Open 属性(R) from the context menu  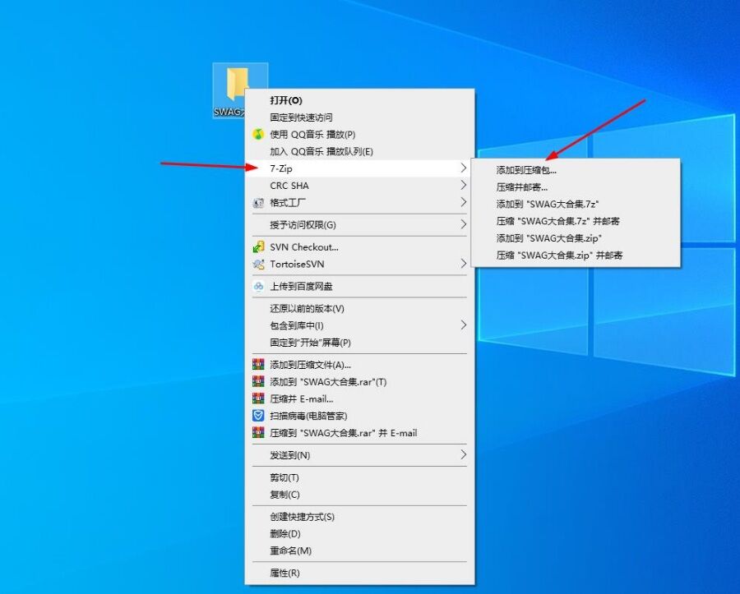[x=359, y=573]
